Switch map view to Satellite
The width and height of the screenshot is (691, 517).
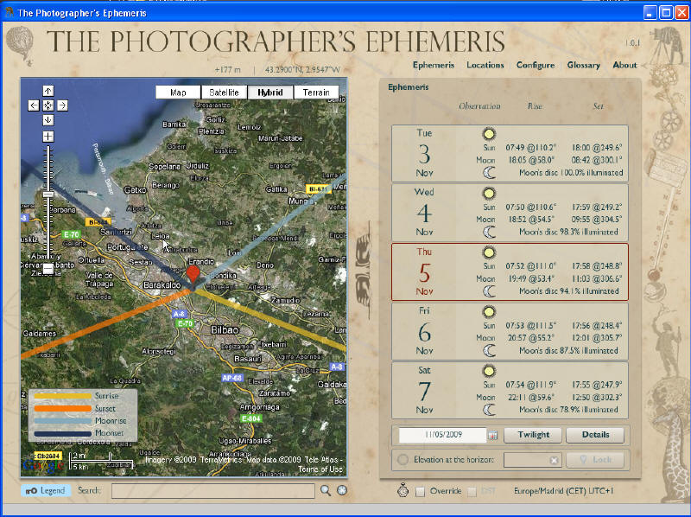pyautogui.click(x=224, y=93)
